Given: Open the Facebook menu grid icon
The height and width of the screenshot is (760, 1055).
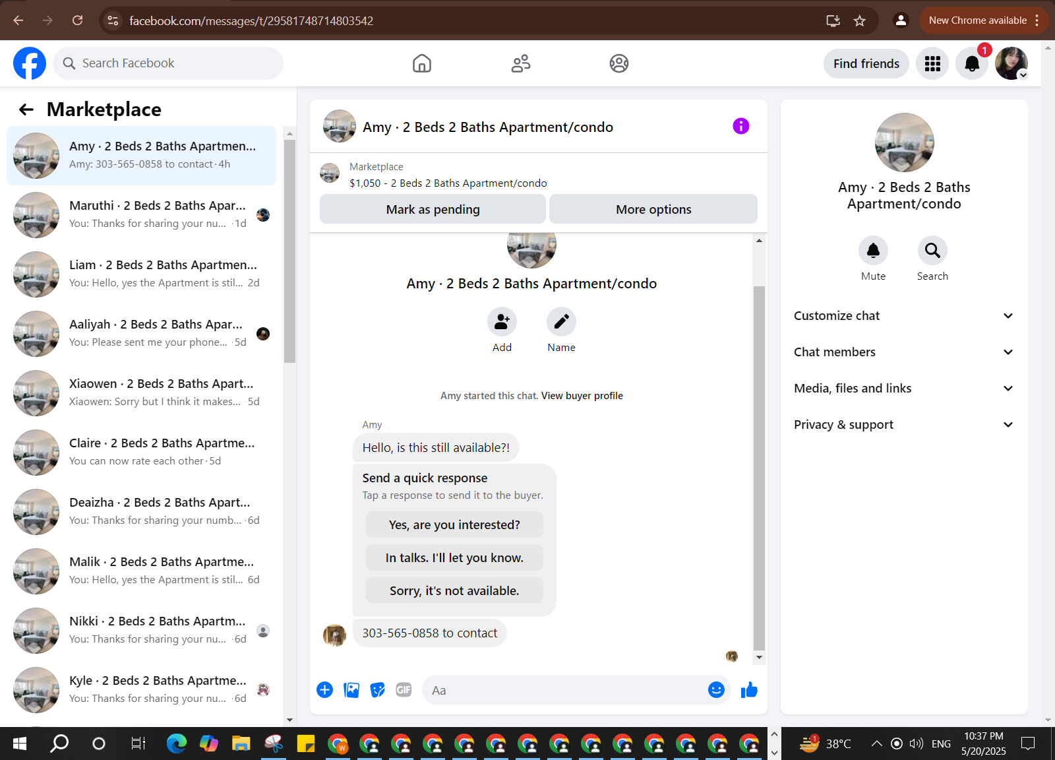Looking at the screenshot, I should (x=932, y=63).
